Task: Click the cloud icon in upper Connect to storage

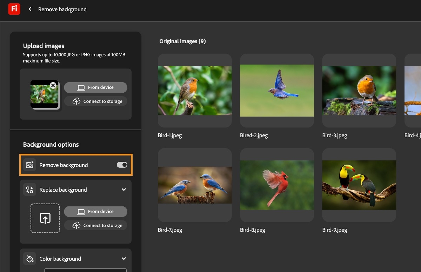Action: [76, 101]
